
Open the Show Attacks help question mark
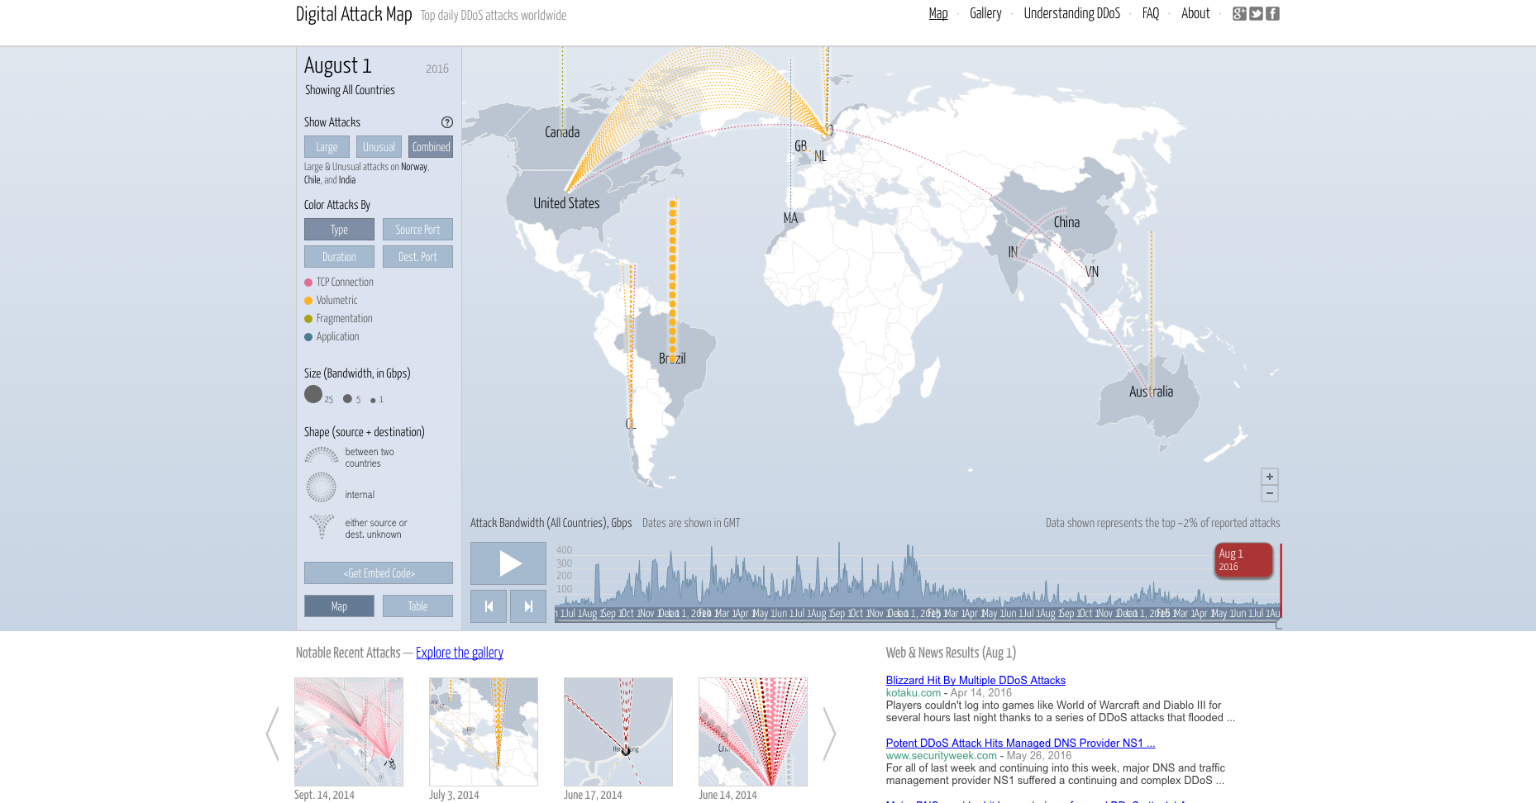click(x=447, y=122)
